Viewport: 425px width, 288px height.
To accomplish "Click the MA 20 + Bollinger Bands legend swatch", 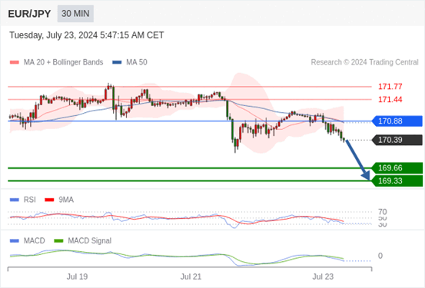I will [x=15, y=62].
